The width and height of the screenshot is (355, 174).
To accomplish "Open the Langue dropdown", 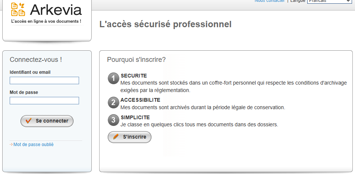I will pos(330,1).
